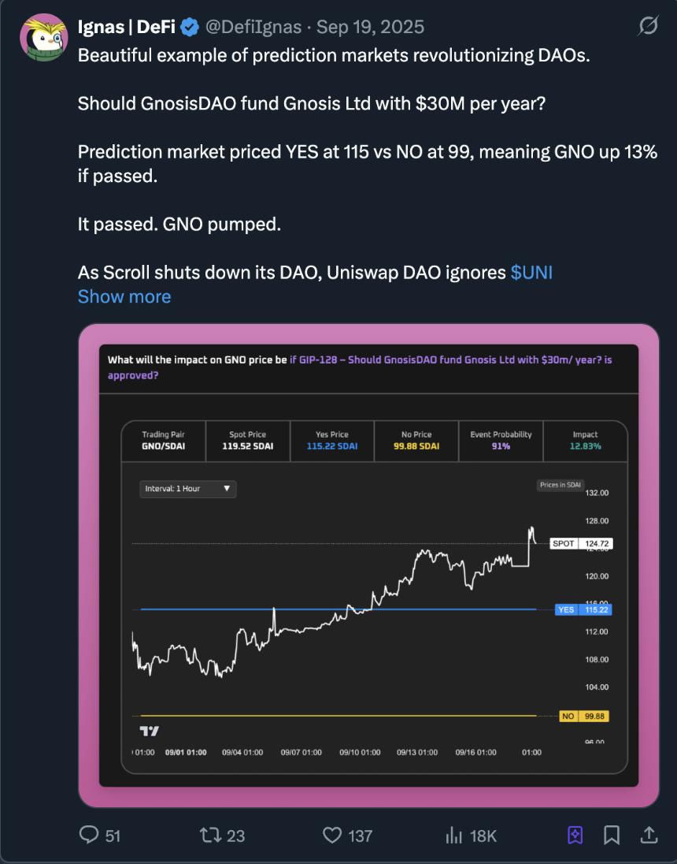Image resolution: width=677 pixels, height=864 pixels.
Task: Open post analytics via the bar-chart icon
Action: [x=454, y=835]
